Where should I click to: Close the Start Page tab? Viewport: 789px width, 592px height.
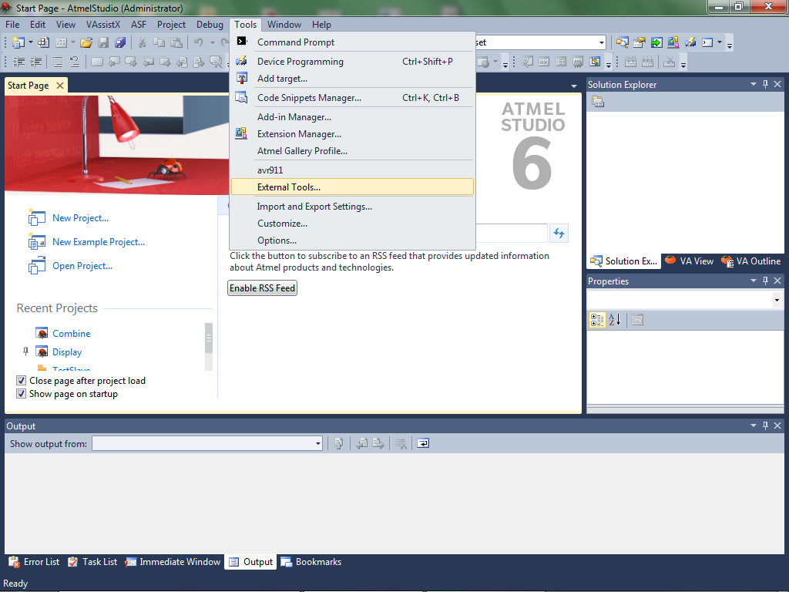click(x=60, y=85)
